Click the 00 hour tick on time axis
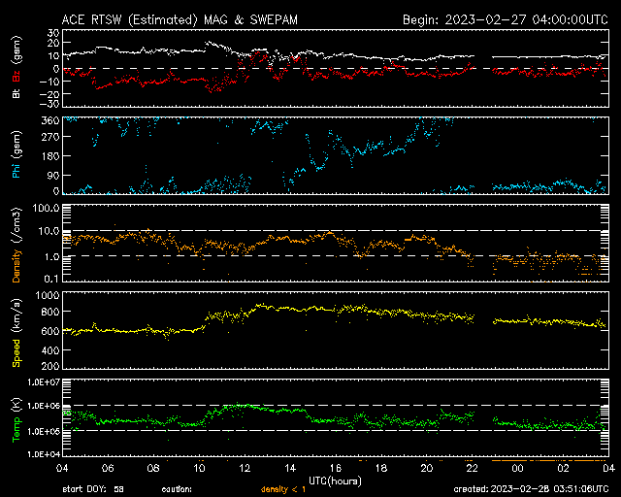The height and width of the screenshot is (497, 621). click(517, 467)
